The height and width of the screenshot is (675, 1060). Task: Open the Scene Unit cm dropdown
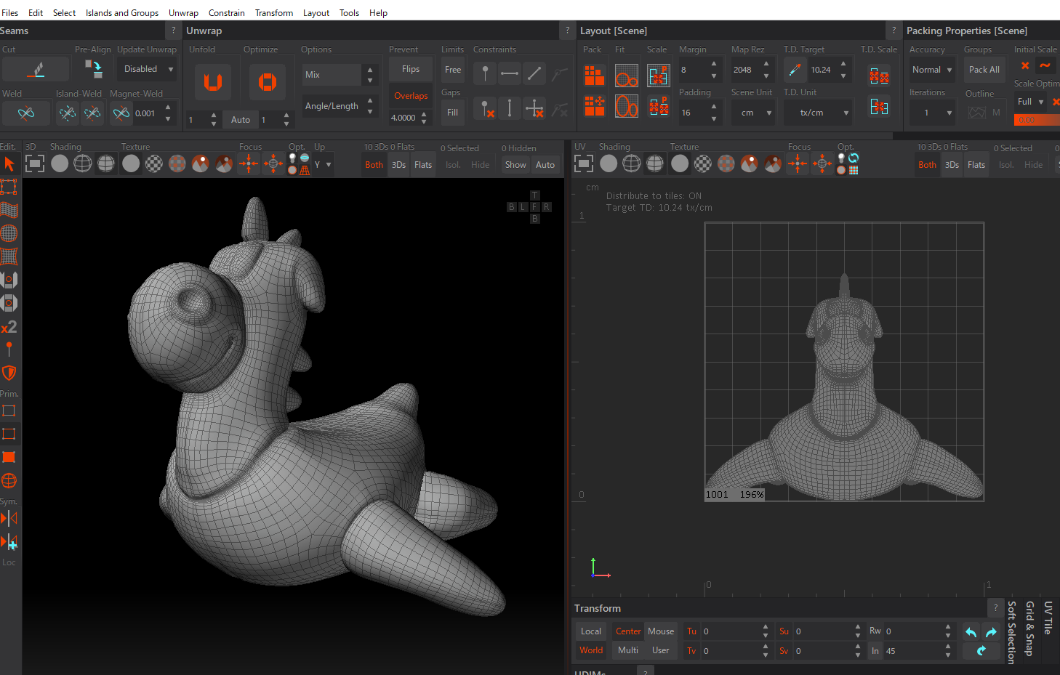click(754, 113)
